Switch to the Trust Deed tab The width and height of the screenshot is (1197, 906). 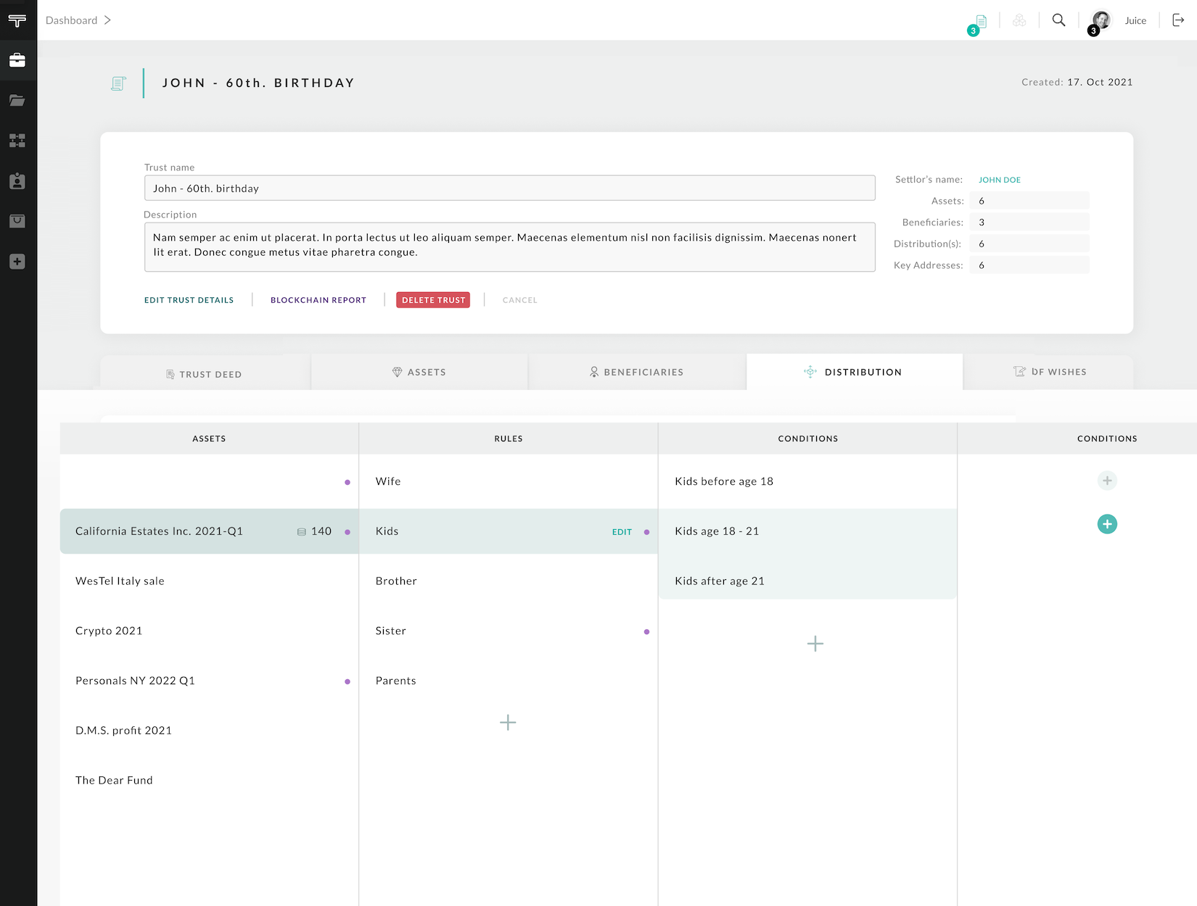coord(205,374)
